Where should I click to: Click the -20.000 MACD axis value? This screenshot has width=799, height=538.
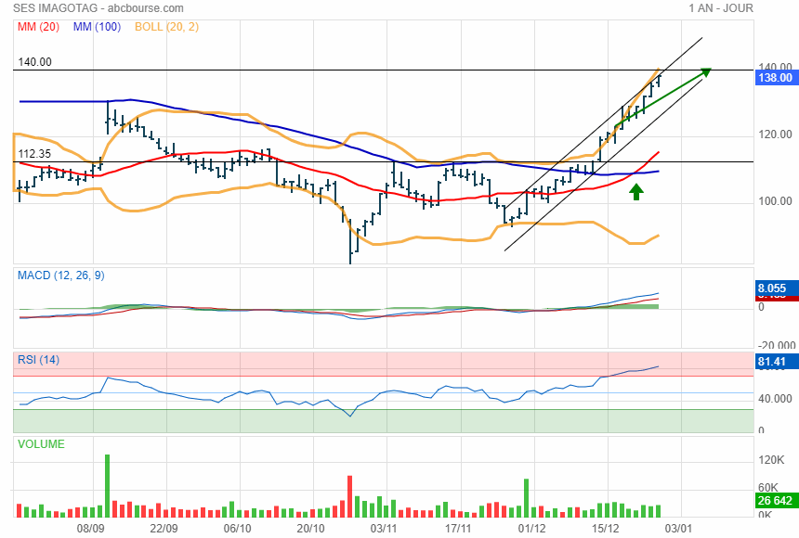click(x=777, y=345)
